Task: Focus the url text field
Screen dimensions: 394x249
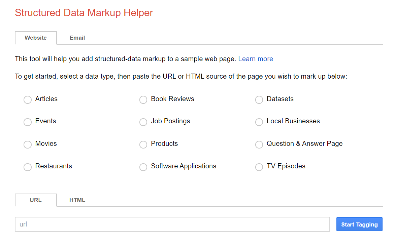Action: (x=172, y=224)
